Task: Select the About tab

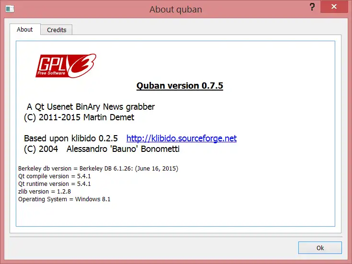Action: pos(25,29)
